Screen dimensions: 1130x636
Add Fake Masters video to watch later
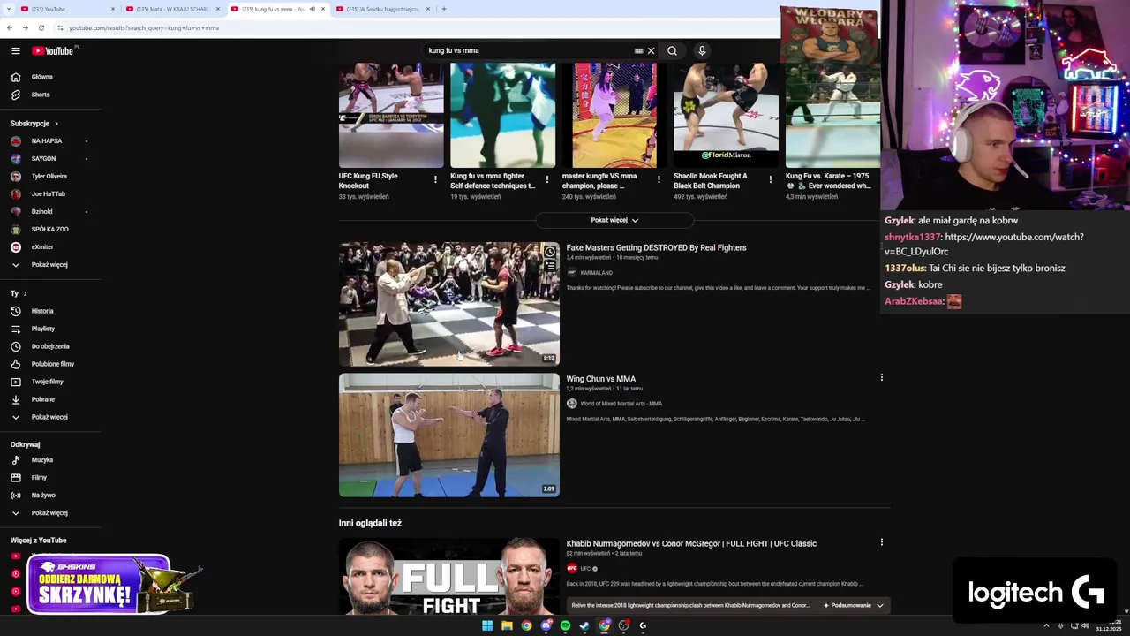coord(549,252)
